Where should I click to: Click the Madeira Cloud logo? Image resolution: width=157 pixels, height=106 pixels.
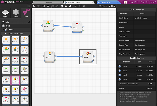point(12,2)
